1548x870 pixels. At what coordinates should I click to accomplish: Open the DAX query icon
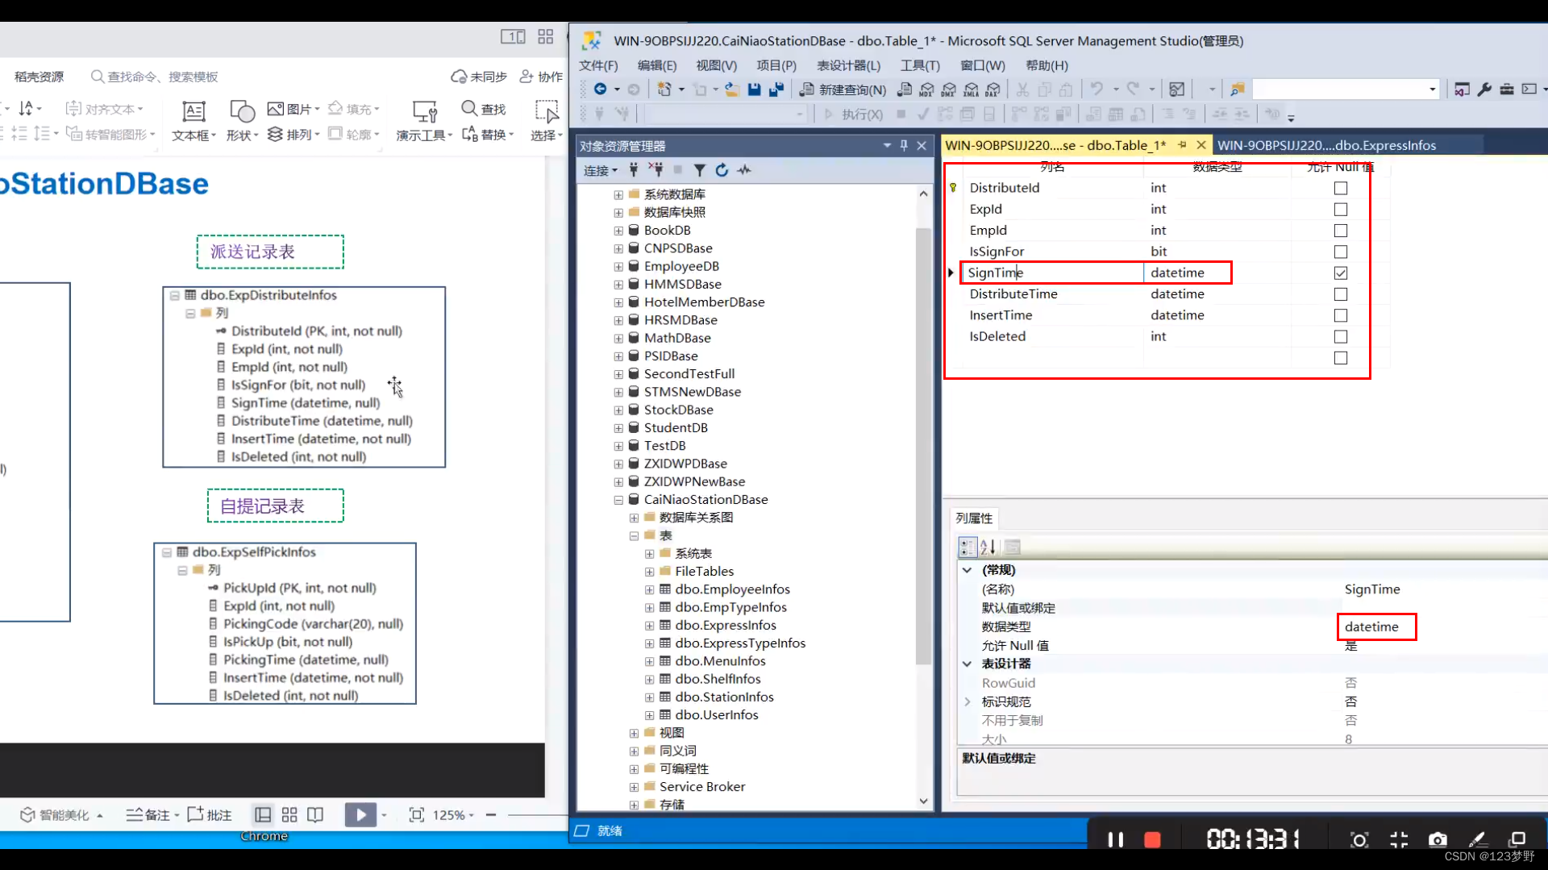pyautogui.click(x=992, y=89)
